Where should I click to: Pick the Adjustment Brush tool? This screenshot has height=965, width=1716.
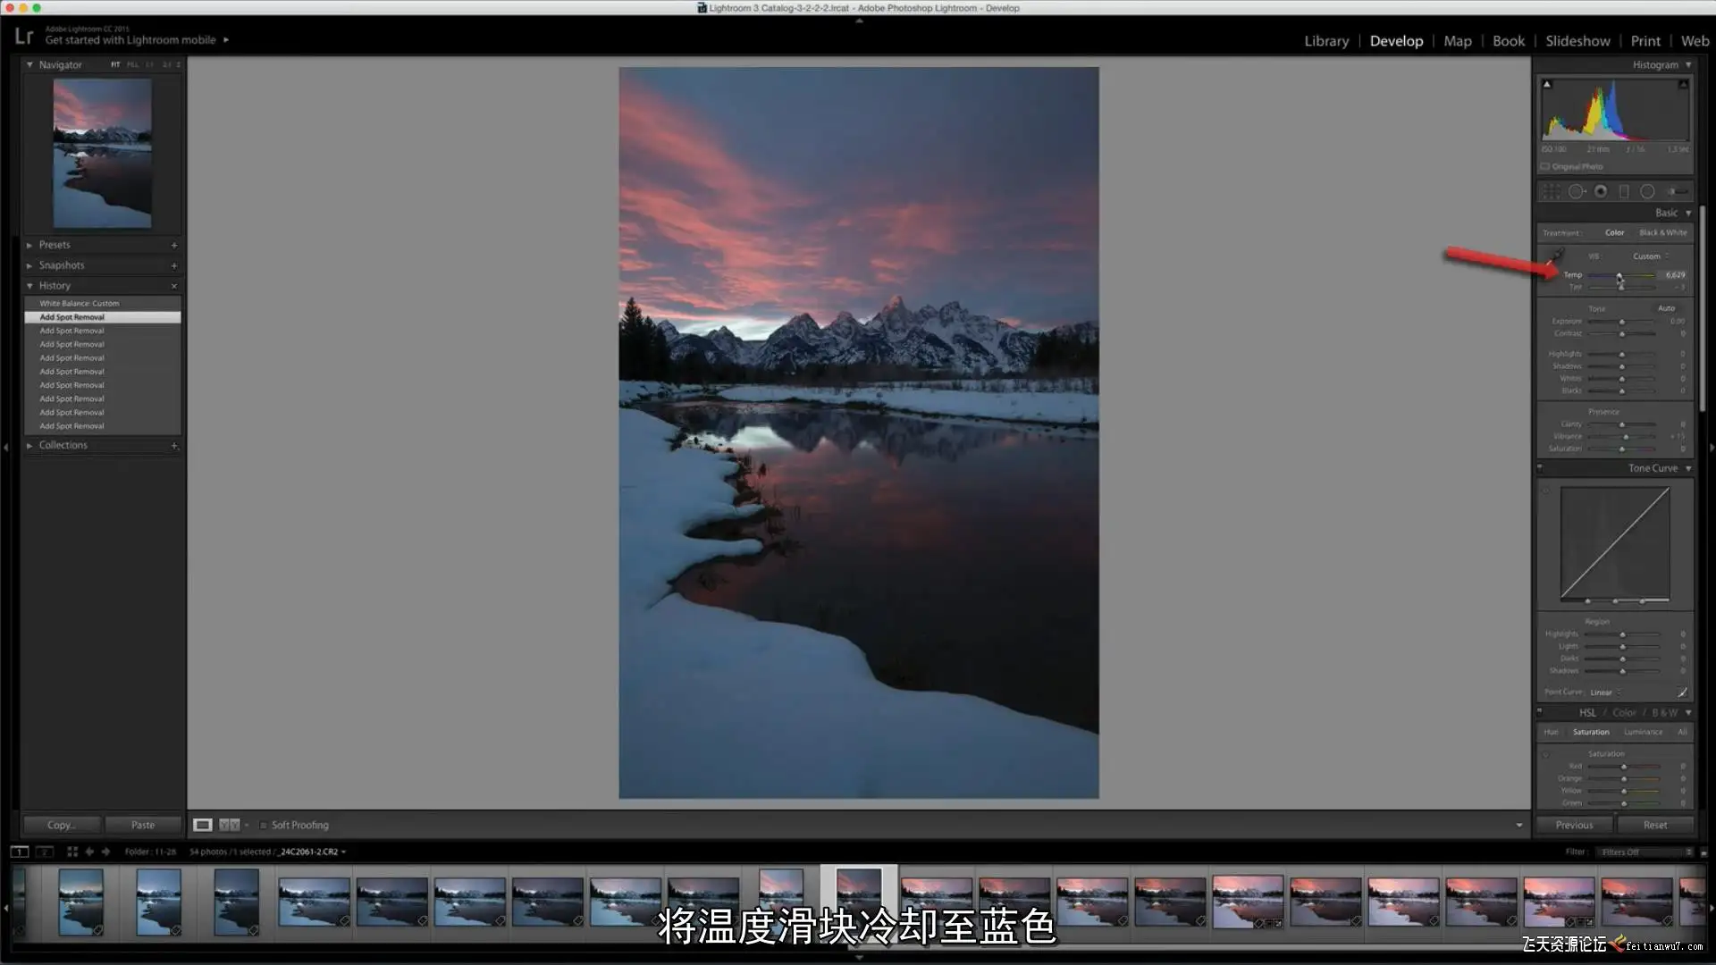point(1678,191)
